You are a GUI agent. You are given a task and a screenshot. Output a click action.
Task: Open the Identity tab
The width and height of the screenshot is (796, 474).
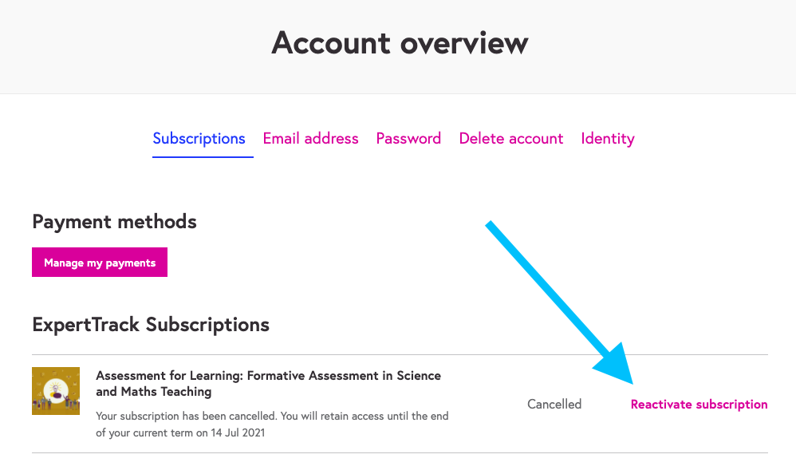(608, 139)
